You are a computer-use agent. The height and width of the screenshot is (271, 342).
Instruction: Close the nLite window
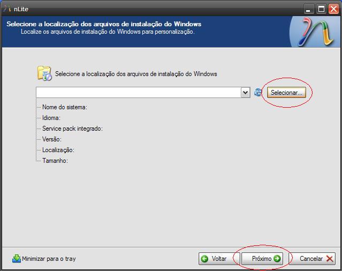coord(334,9)
